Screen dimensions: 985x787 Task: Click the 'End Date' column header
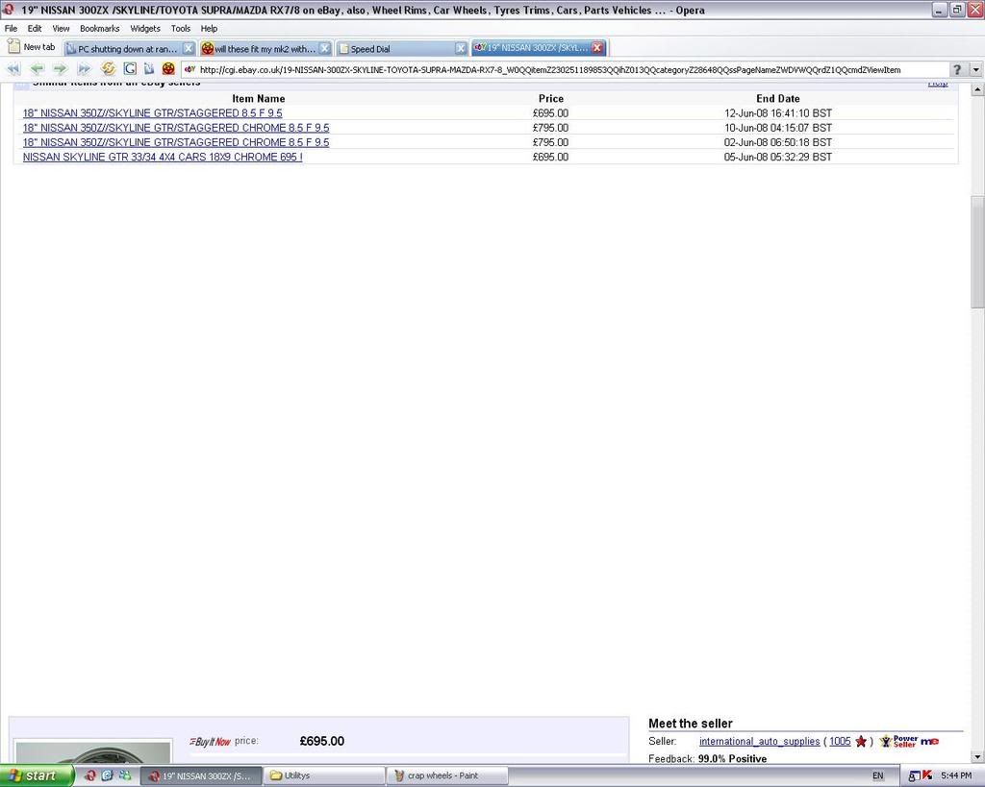pos(777,99)
